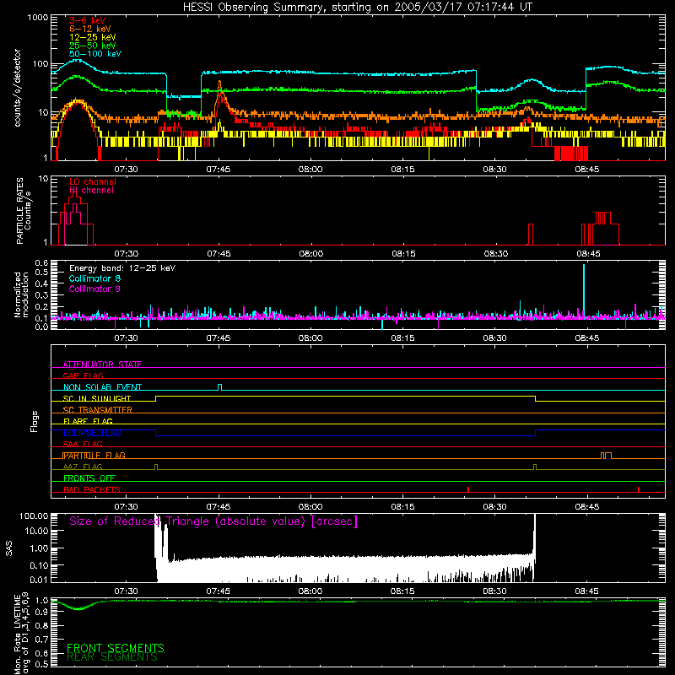Click the REAR SEGMENTS legend label
The image size is (675, 675).
pos(112,657)
